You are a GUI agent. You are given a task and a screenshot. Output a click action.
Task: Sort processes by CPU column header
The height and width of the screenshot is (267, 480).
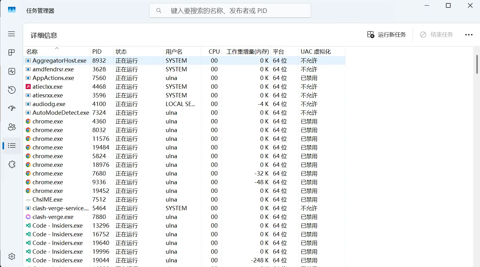coord(214,51)
